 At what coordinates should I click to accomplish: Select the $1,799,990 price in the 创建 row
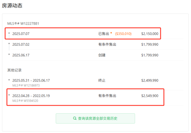[x=150, y=55]
